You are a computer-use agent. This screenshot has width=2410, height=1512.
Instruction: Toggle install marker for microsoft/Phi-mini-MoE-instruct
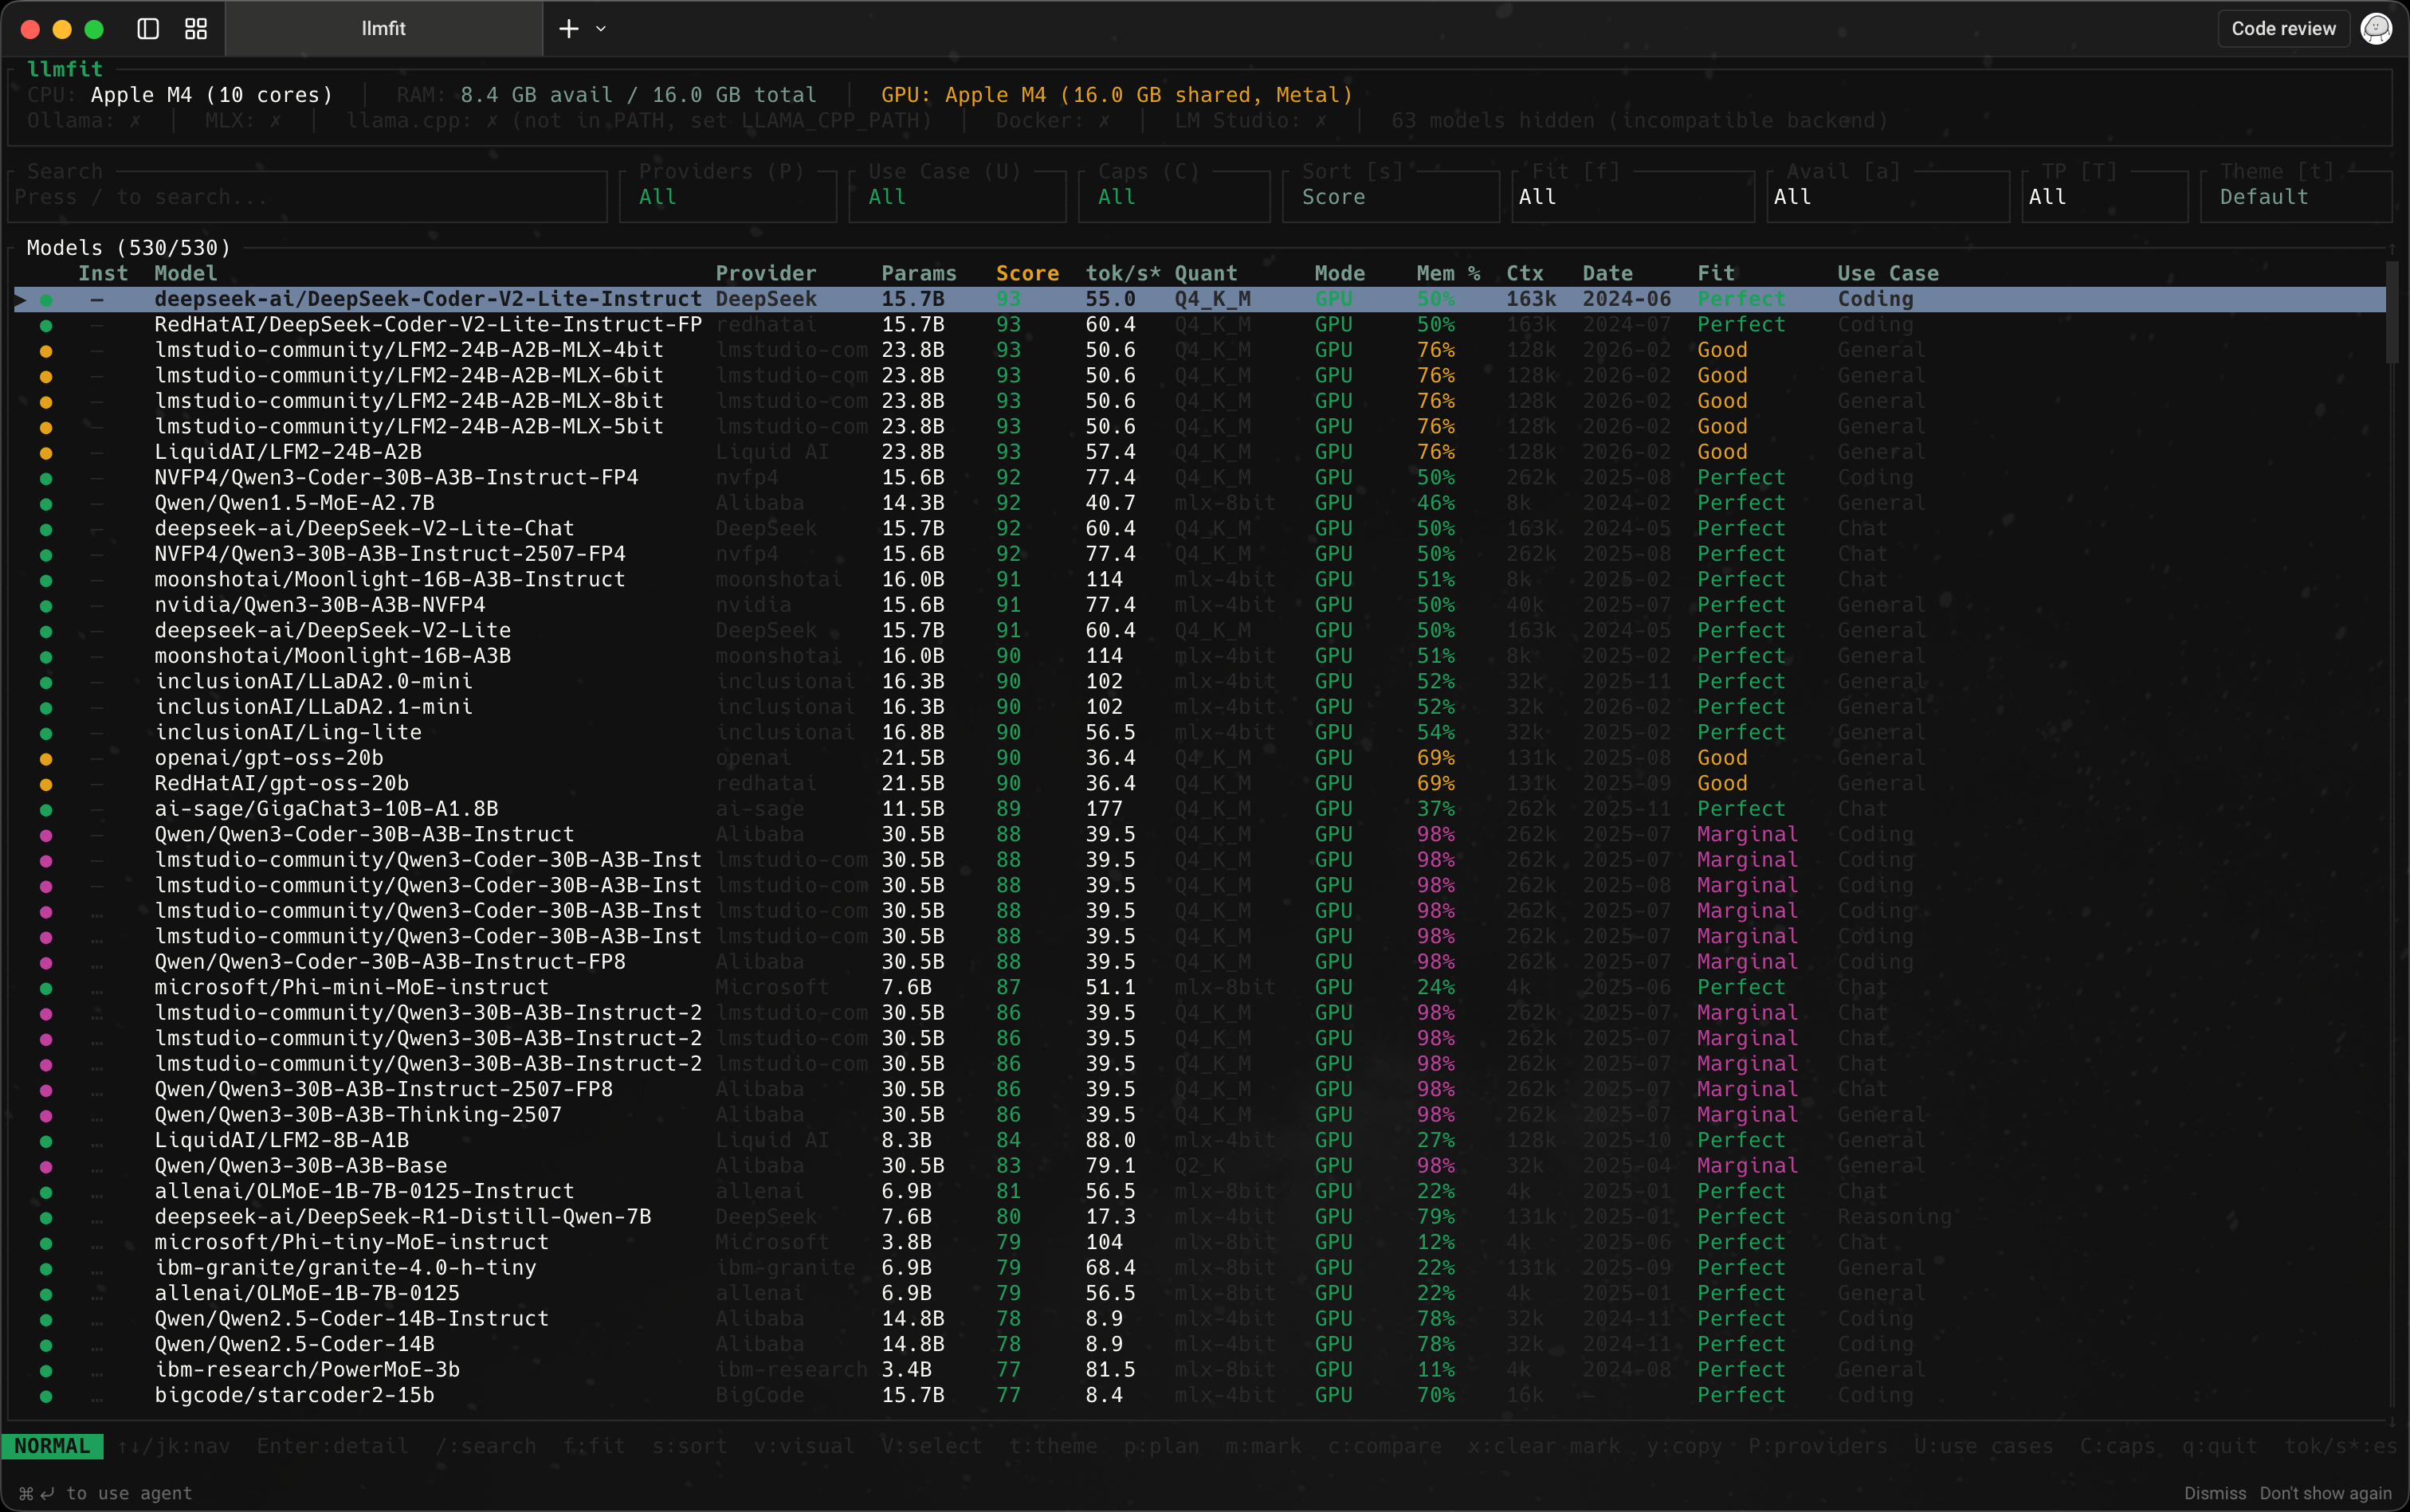pos(97,988)
